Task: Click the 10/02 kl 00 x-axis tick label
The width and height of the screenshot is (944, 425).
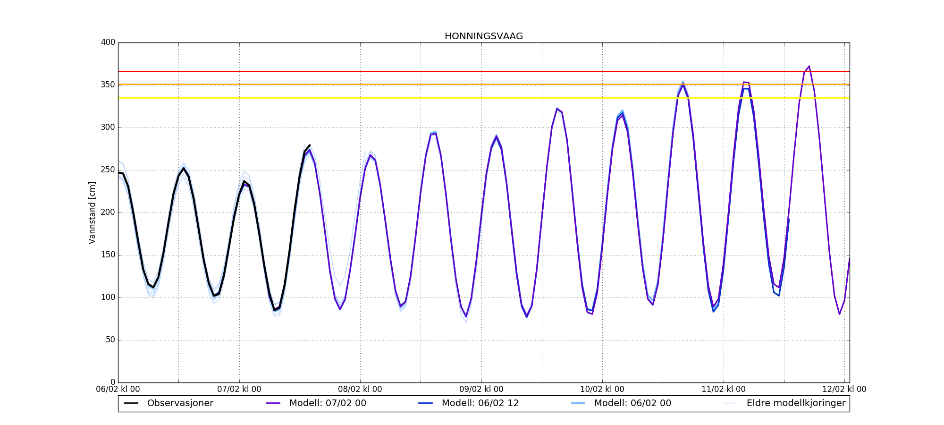Action: 602,390
